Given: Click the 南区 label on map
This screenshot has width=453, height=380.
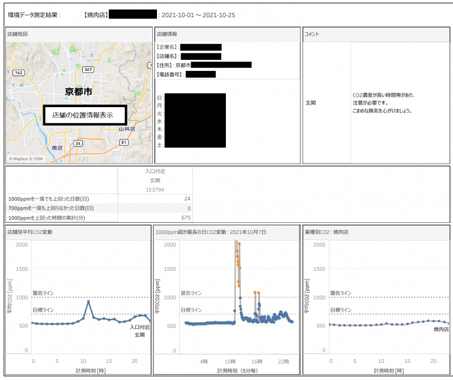Looking at the screenshot, I should [57, 148].
